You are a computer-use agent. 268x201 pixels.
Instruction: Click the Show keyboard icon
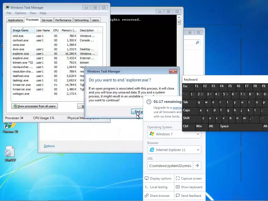point(178,187)
